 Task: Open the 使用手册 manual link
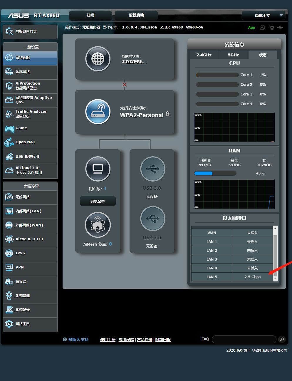(108, 340)
